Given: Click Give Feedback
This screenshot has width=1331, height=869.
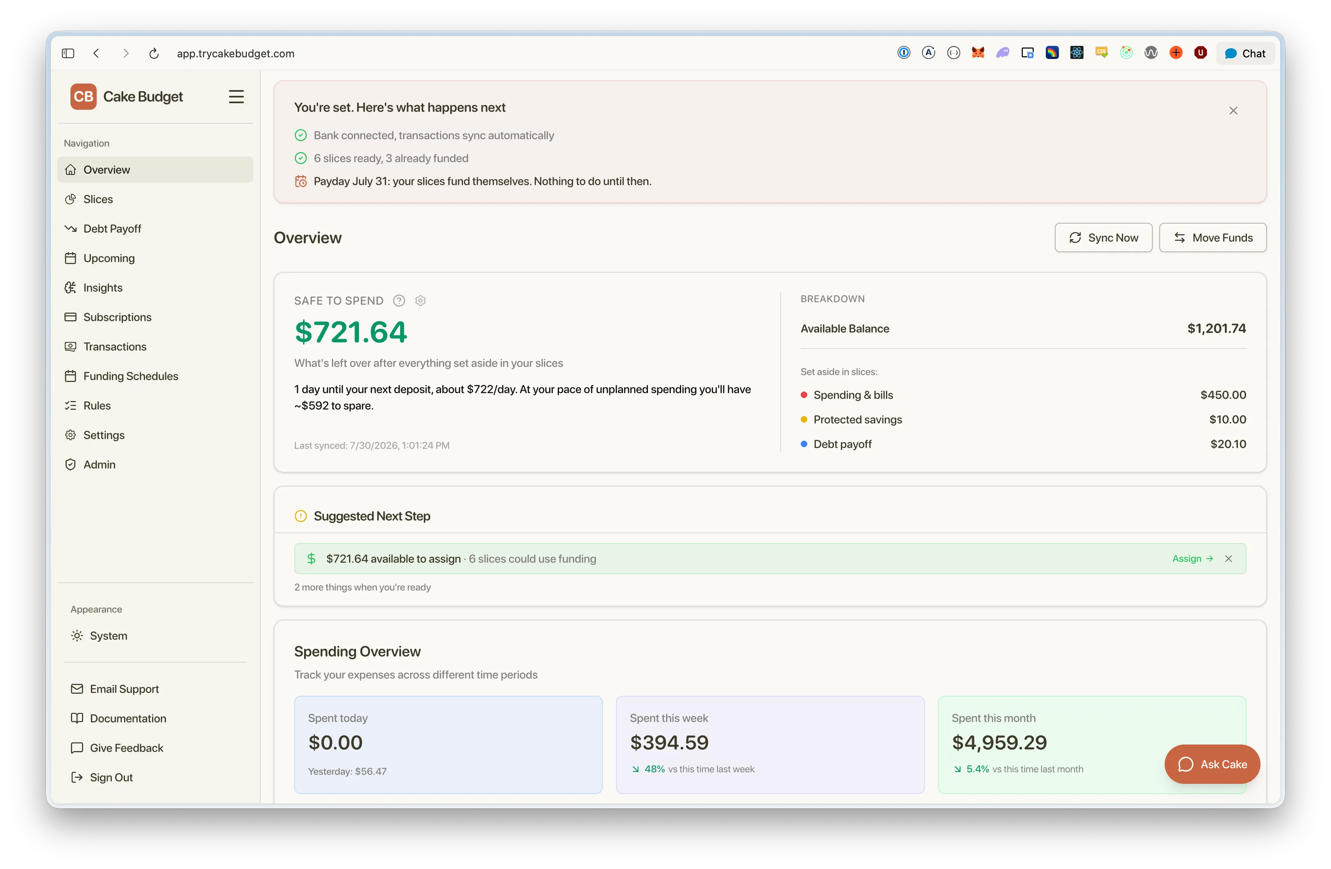Looking at the screenshot, I should click(155, 748).
